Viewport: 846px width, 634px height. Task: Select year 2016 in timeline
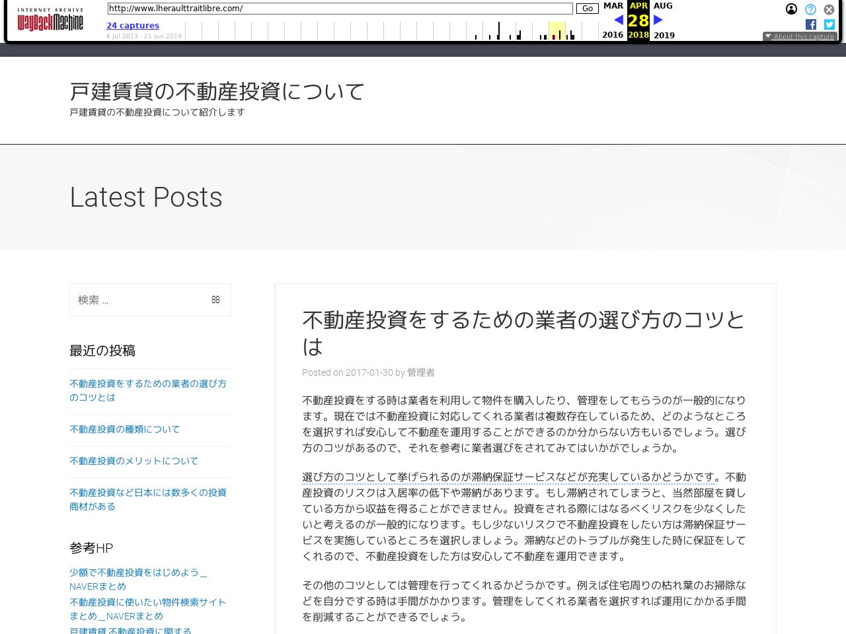pyautogui.click(x=613, y=35)
